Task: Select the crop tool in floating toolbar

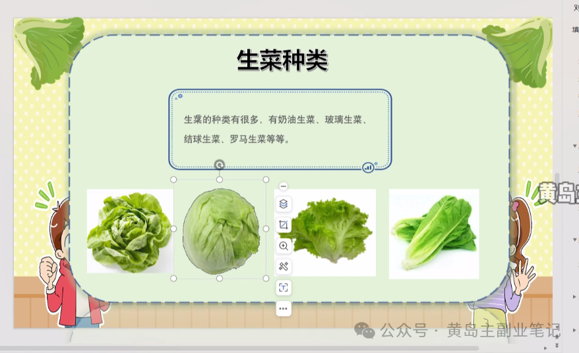Action: pos(284,225)
